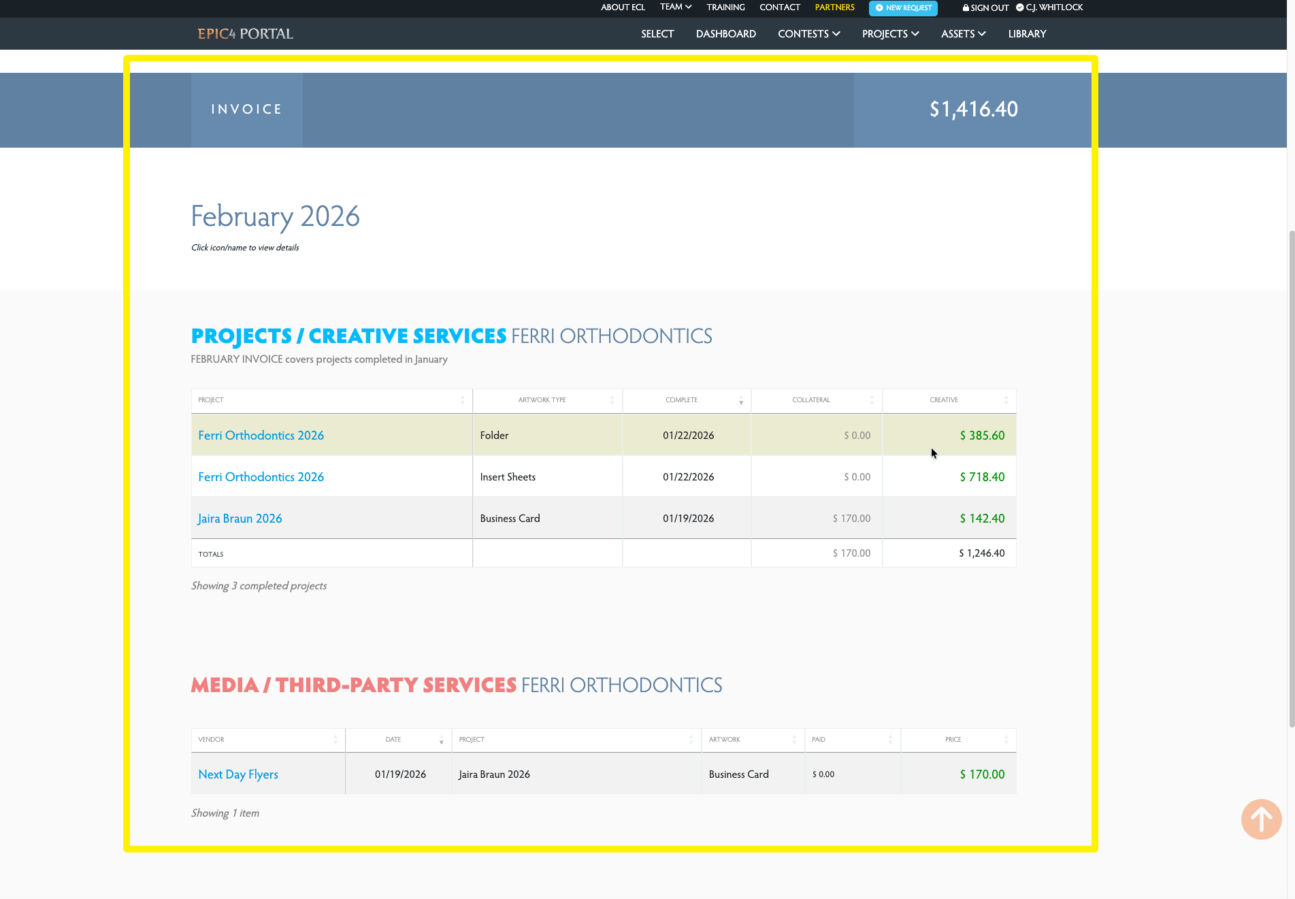Click the scroll-to-top arrow button
1295x899 pixels.
1261,819
